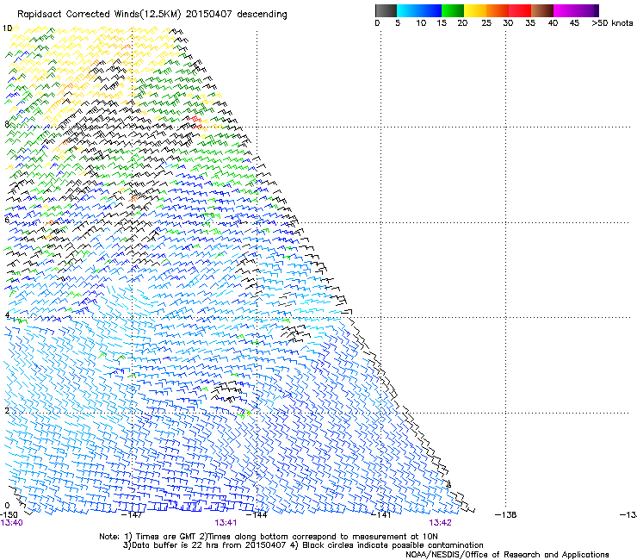The height and width of the screenshot is (560, 637).
Task: Click the latitude label '8' on left axis
Action: click(7, 124)
